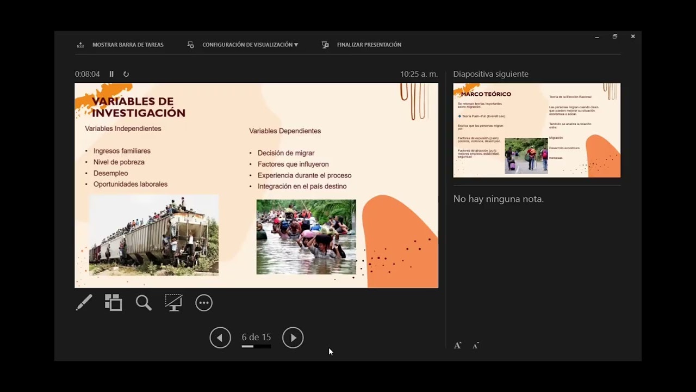Restart the timer with the reset icon
Viewport: 696px width, 392px height.
(x=126, y=74)
